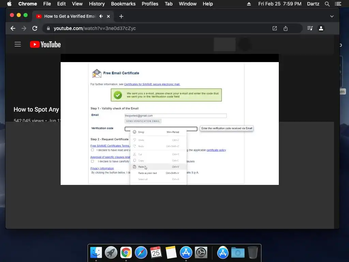Open the View menu
Viewport: 349px width, 262px height.
tap(77, 4)
